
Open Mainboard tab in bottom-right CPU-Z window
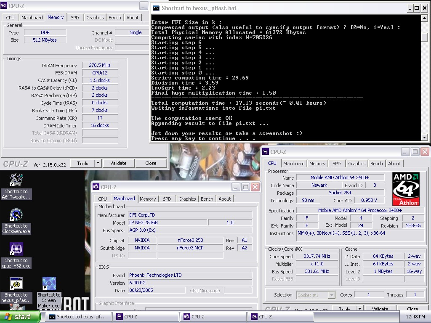pyautogui.click(x=294, y=164)
